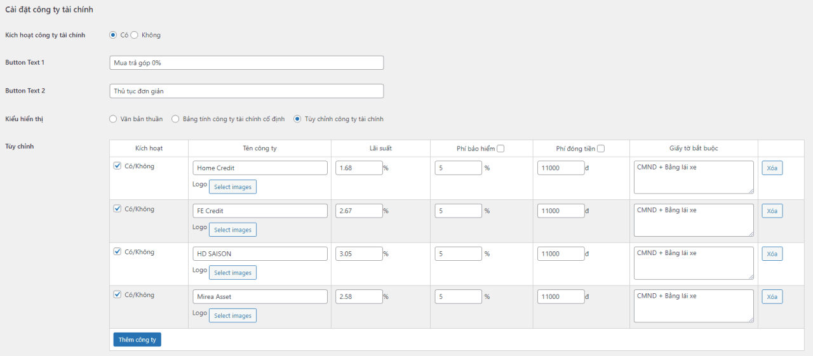The height and width of the screenshot is (356, 813).
Task: Choose 'Văn bản thuần' display type
Action: click(x=114, y=119)
